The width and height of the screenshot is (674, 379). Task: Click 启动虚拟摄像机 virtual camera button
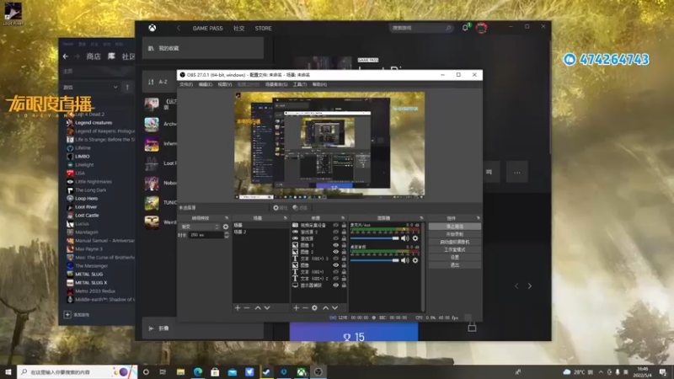click(x=454, y=242)
